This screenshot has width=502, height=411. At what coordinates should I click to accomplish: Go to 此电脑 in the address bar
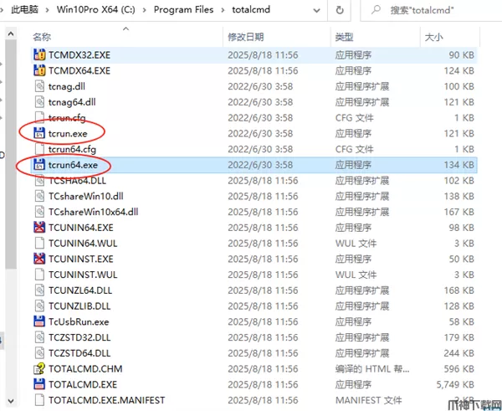tap(25, 9)
